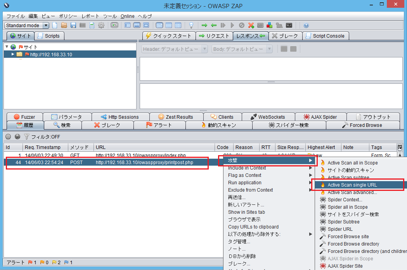Viewport: 407px width, 270px height.
Task: Open the history table column chooser icon
Action: [x=400, y=147]
